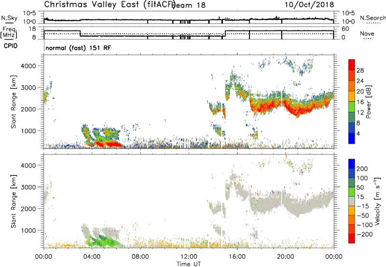Click the '200' value on Velocity colorbar
Screen dimensions: 386x267
[x=362, y=169]
